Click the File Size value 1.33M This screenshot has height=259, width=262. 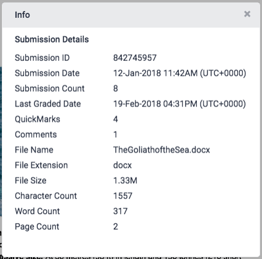pyautogui.click(x=125, y=180)
